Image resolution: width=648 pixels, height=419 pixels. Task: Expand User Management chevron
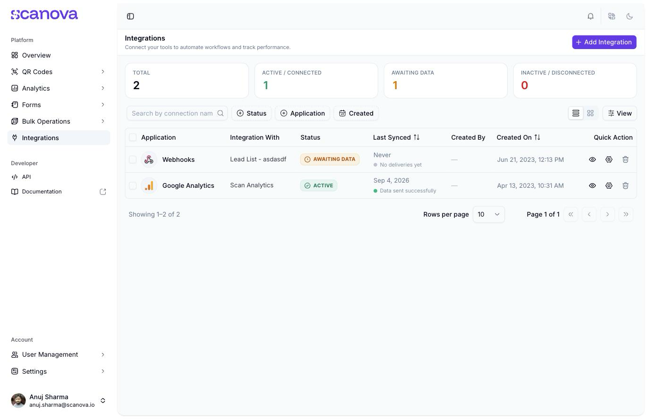pos(102,354)
